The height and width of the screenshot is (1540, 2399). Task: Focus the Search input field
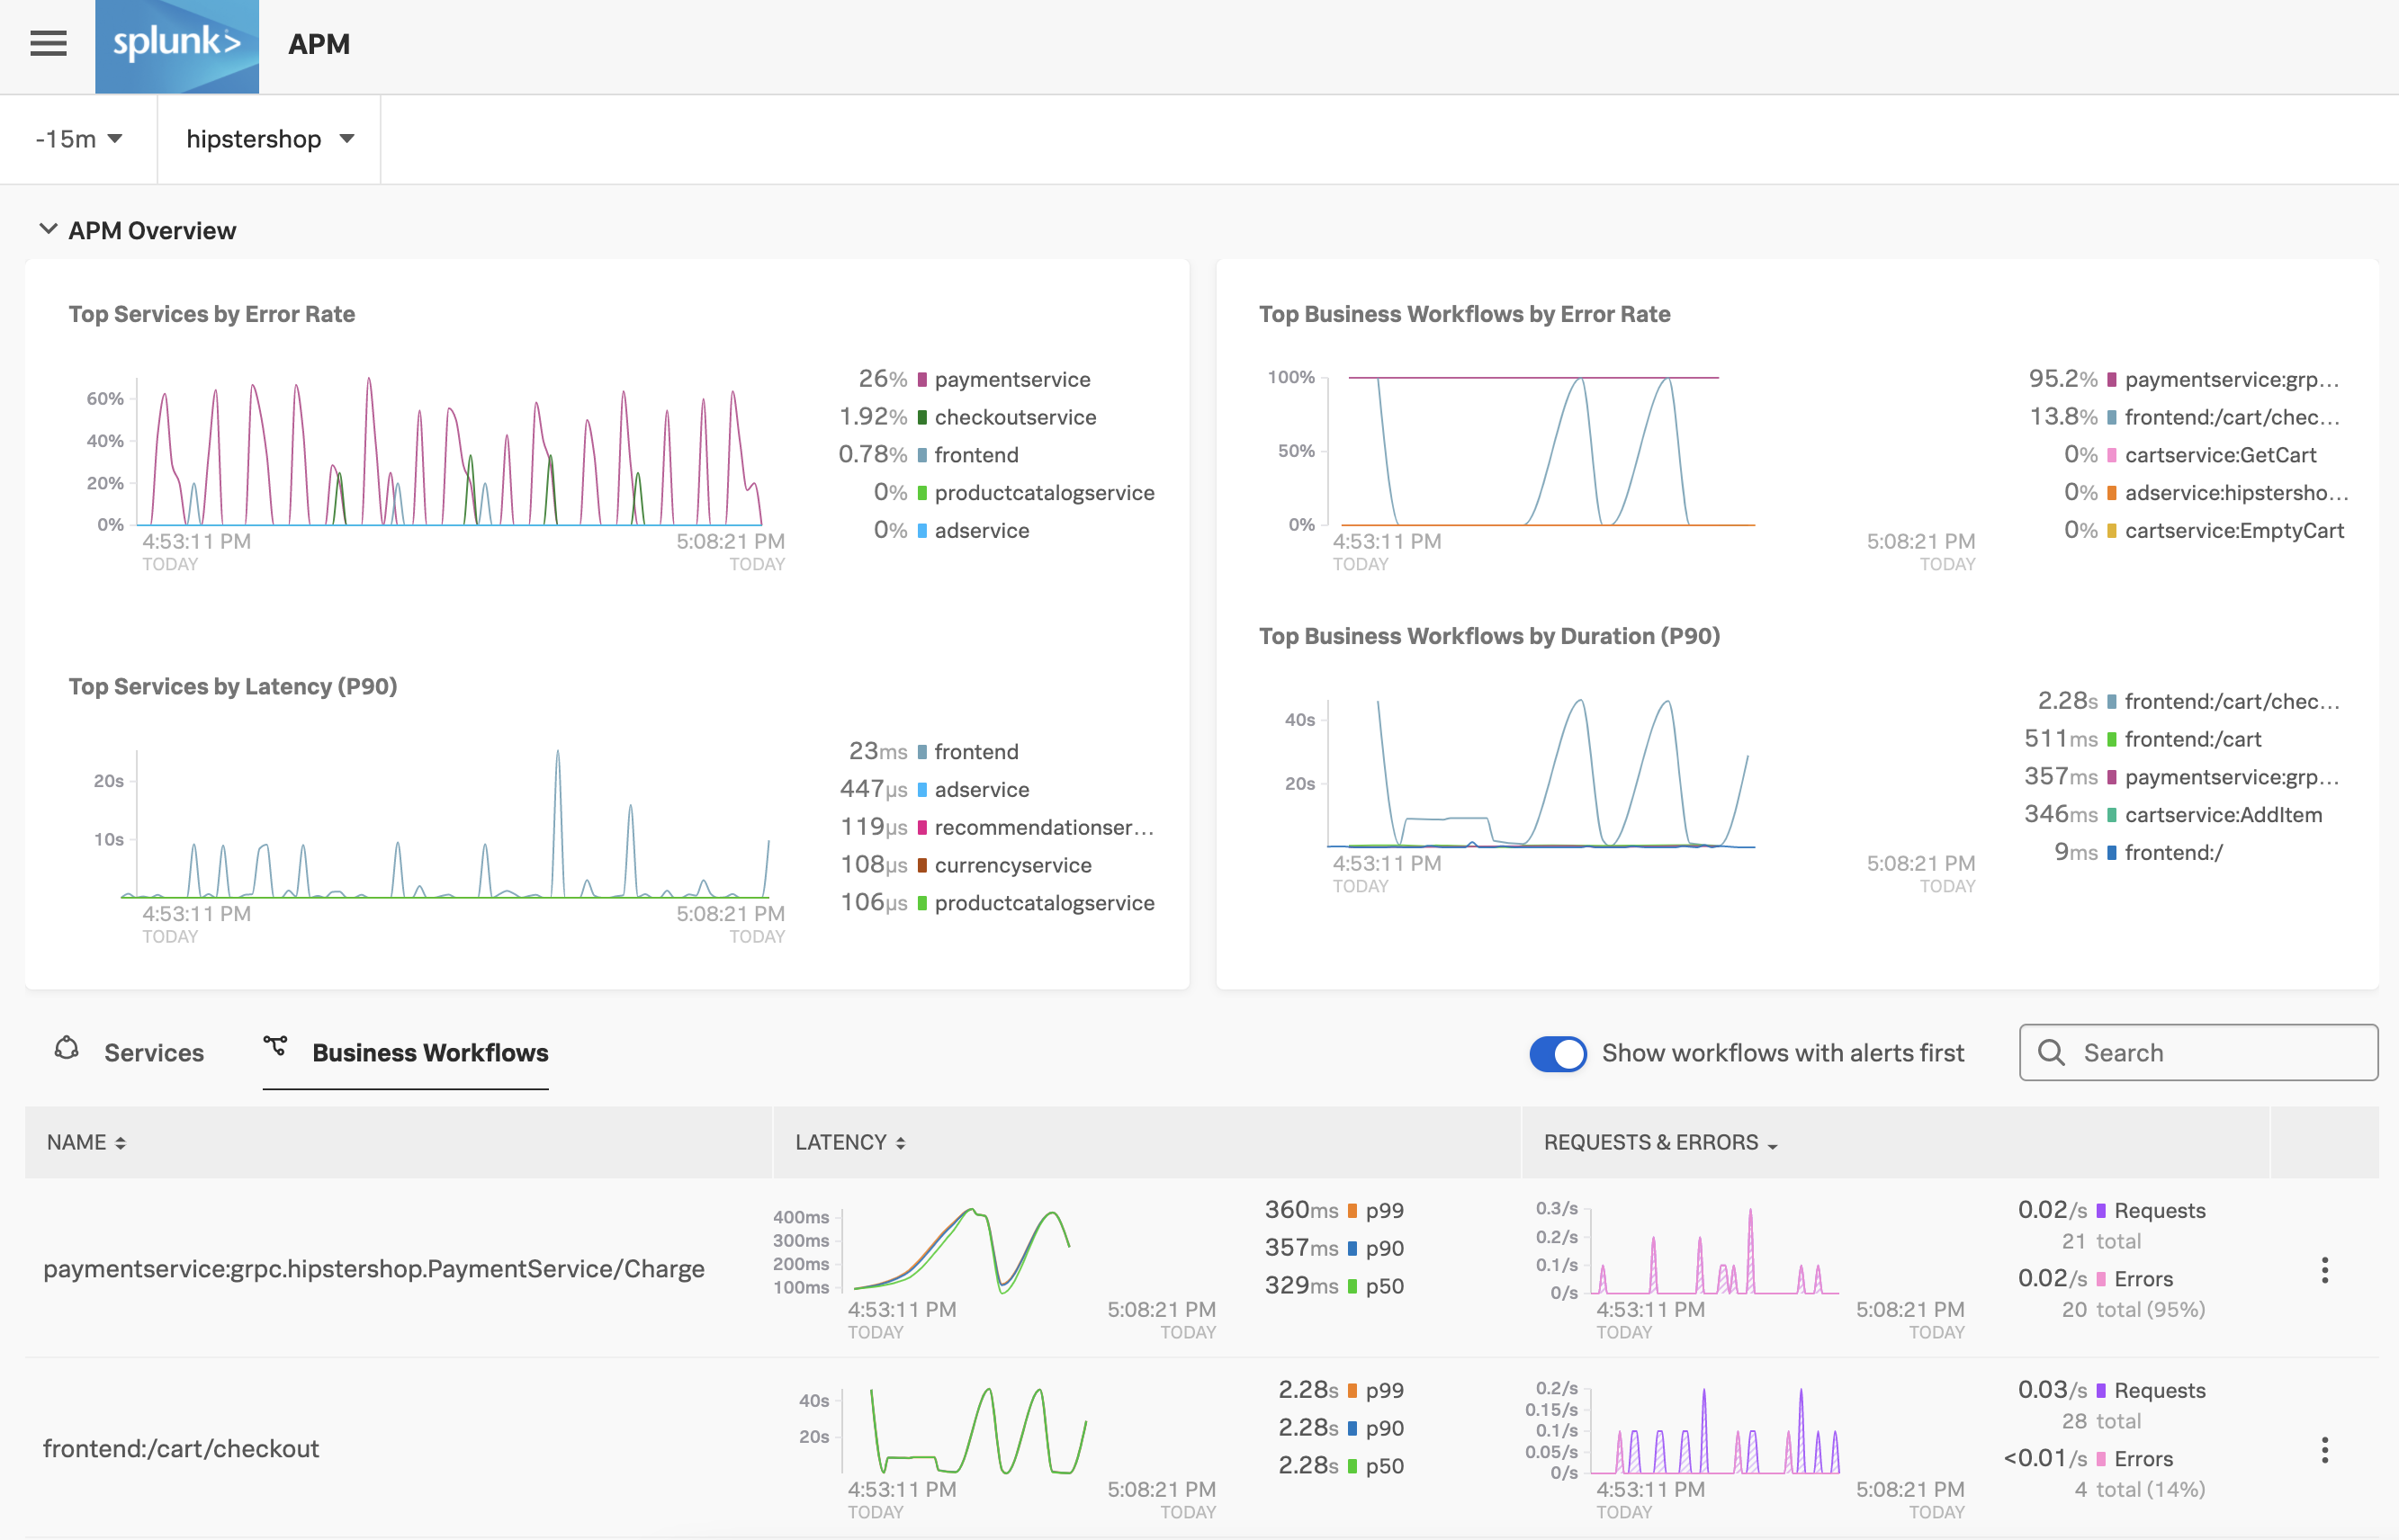click(2198, 1052)
